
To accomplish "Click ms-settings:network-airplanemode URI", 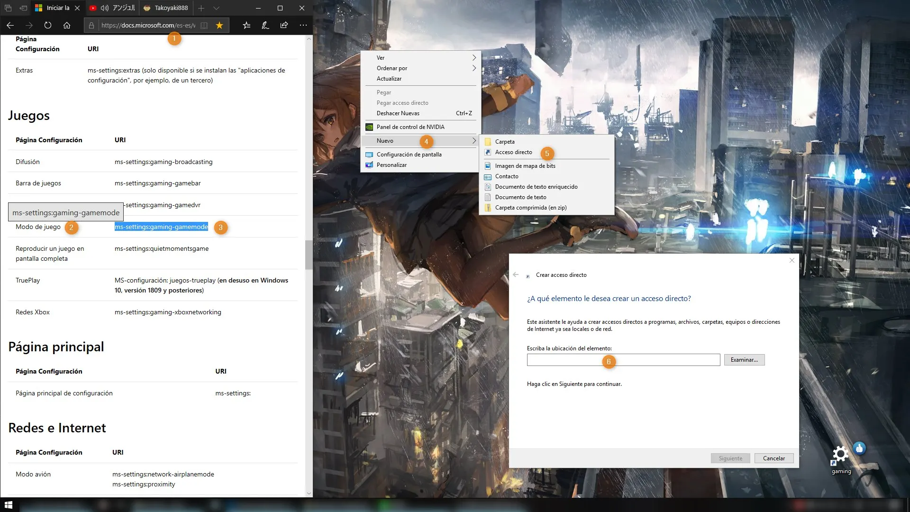I will [x=163, y=475].
